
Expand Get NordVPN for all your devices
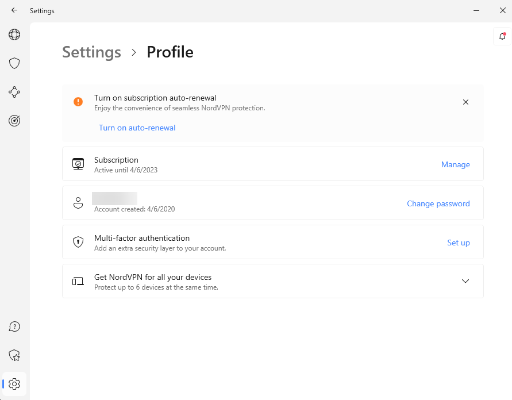pos(465,281)
